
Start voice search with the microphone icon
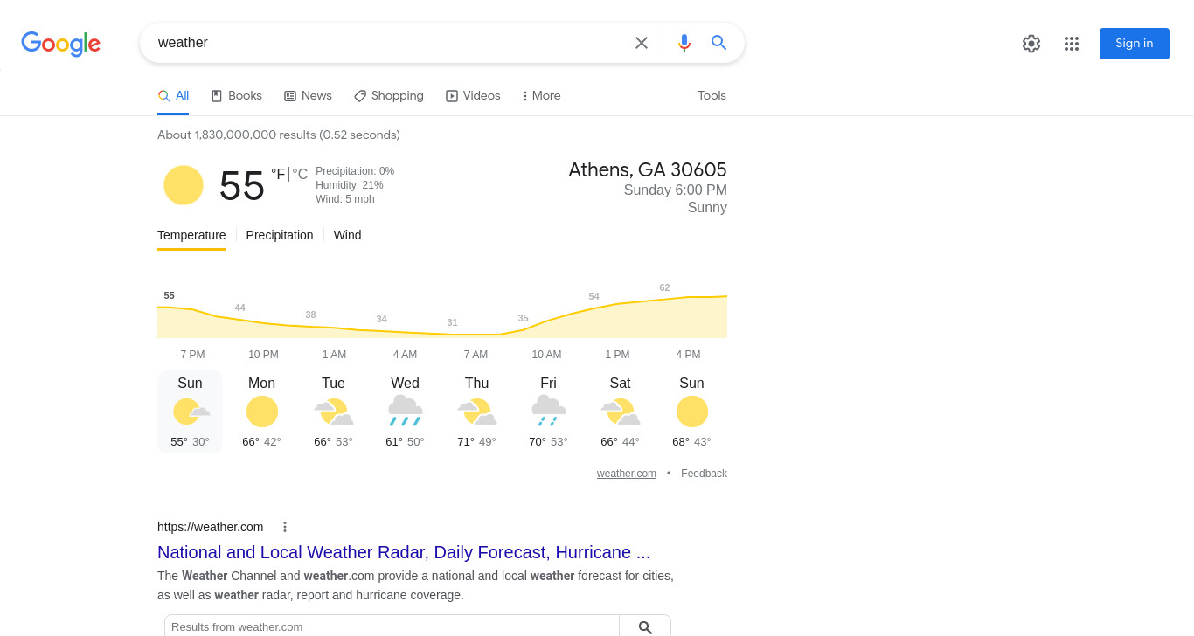pos(684,43)
